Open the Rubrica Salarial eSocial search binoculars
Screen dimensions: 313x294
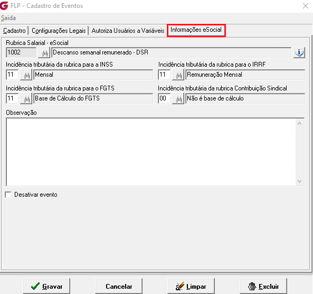[44, 53]
